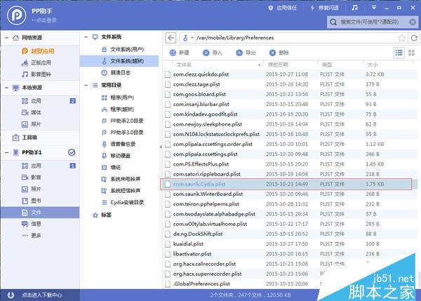Favorite this path with the star icon
421x301 pixels.
[x=401, y=38]
